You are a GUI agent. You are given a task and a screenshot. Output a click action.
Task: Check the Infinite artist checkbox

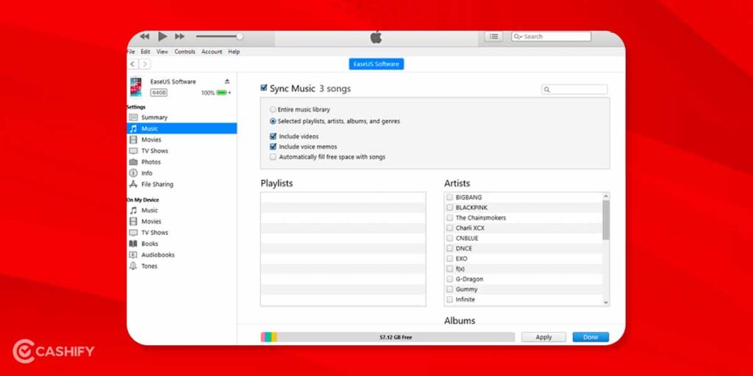[449, 300]
